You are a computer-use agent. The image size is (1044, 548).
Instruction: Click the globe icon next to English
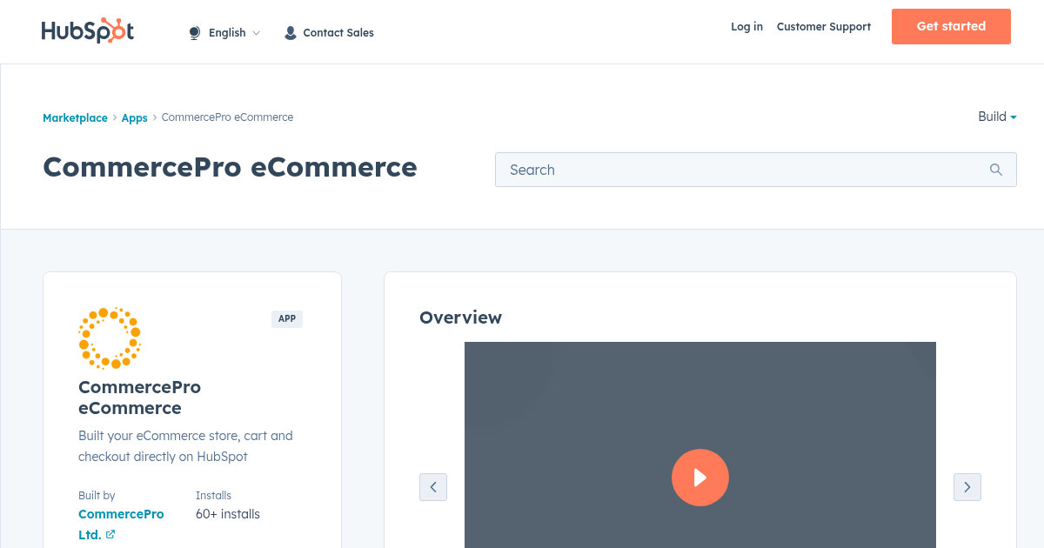click(x=194, y=32)
